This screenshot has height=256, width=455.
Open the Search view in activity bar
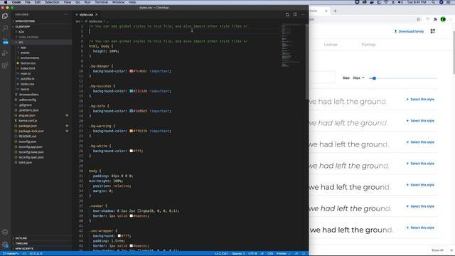5,28
